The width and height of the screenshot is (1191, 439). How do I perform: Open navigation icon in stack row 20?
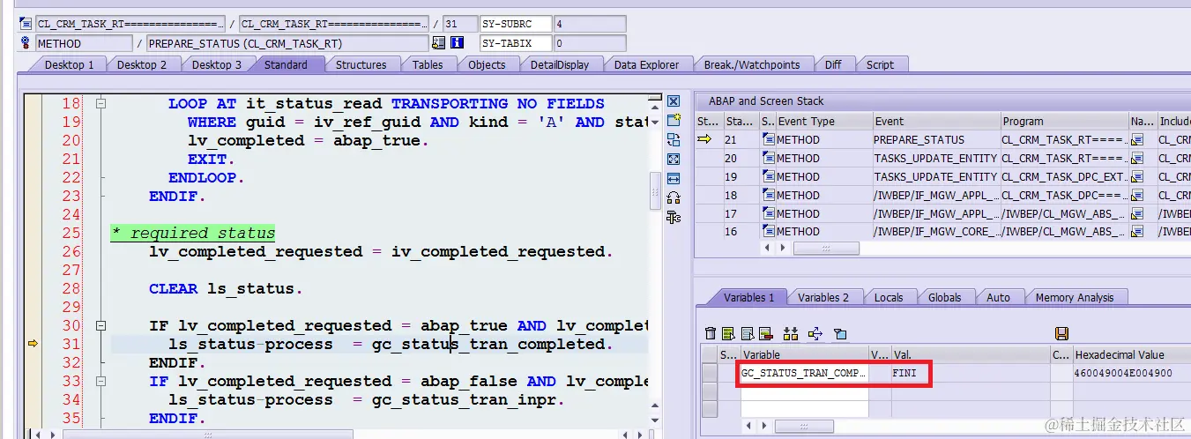(1137, 159)
